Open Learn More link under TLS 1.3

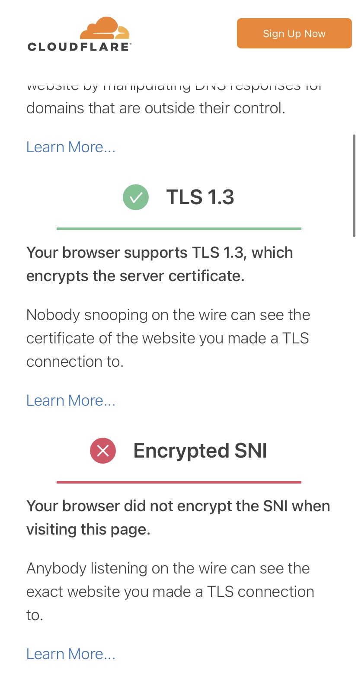coord(71,400)
